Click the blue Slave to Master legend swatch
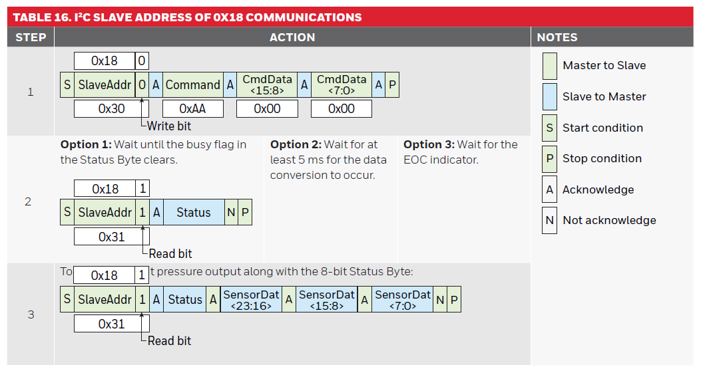This screenshot has width=701, height=371. [x=549, y=96]
